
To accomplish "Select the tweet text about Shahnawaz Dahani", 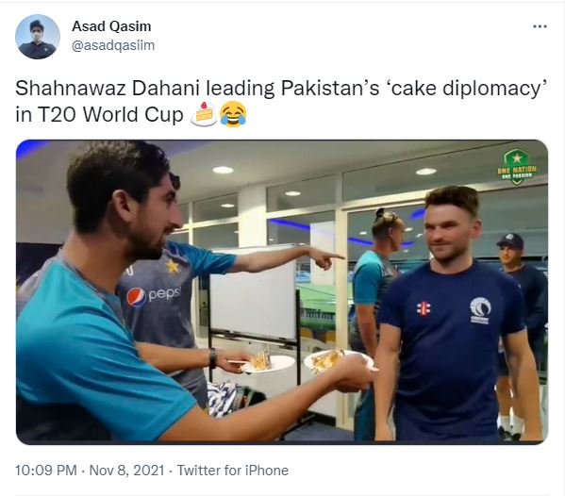I will (281, 101).
